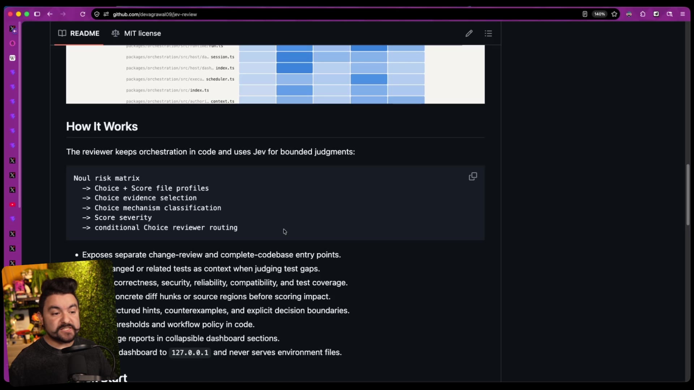
Task: Copy the risk matrix code block
Action: 473,176
